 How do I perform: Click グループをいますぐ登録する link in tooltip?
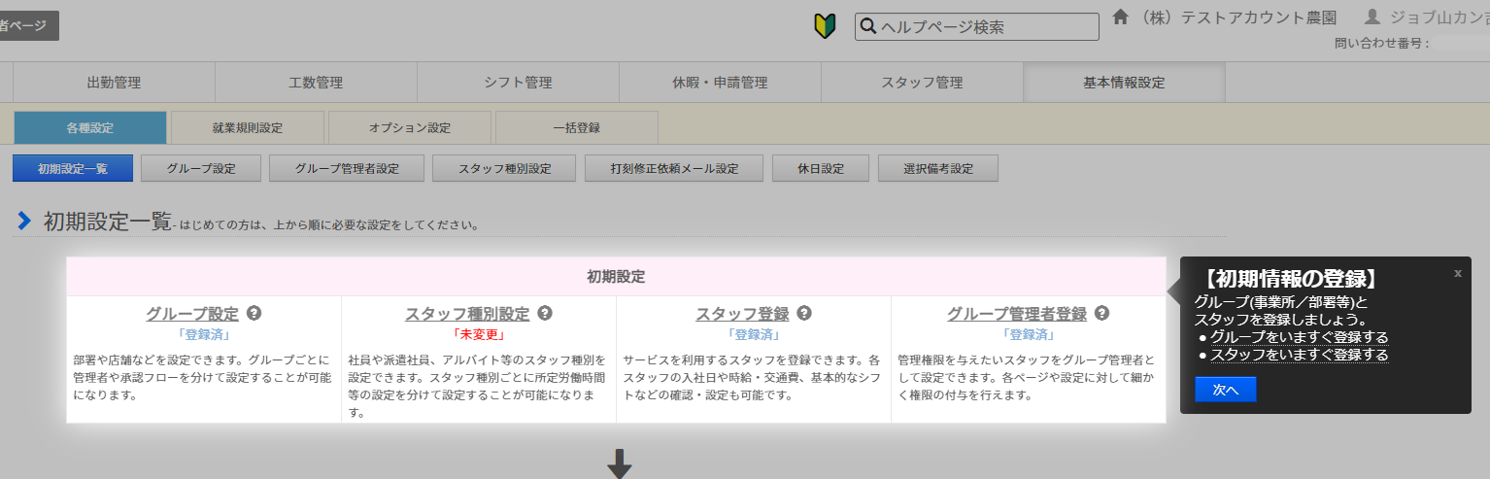coord(1299,337)
